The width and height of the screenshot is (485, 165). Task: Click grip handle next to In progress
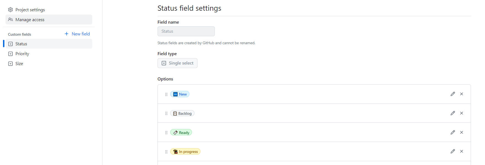pyautogui.click(x=166, y=152)
